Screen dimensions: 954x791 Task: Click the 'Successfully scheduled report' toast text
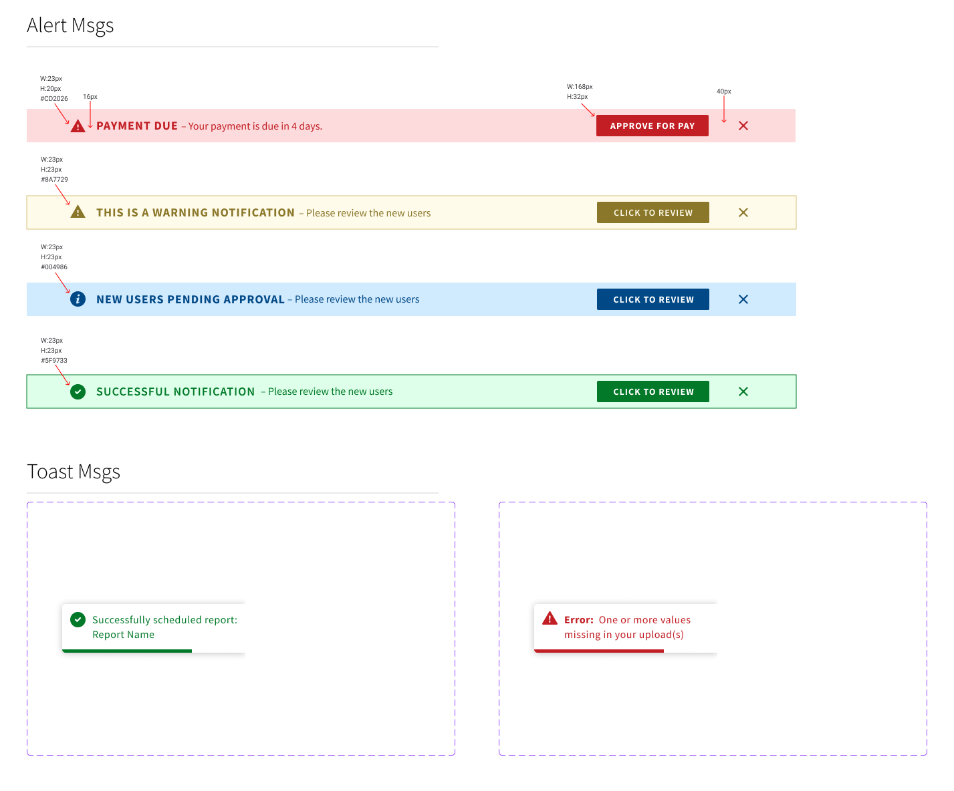pos(164,620)
